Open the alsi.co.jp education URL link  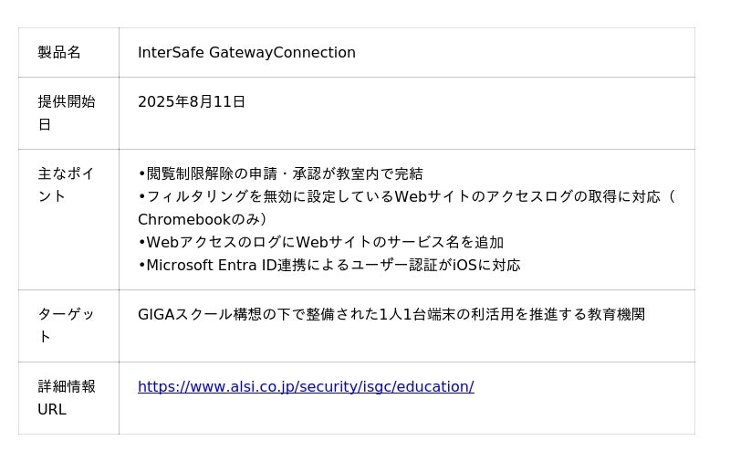(x=306, y=386)
